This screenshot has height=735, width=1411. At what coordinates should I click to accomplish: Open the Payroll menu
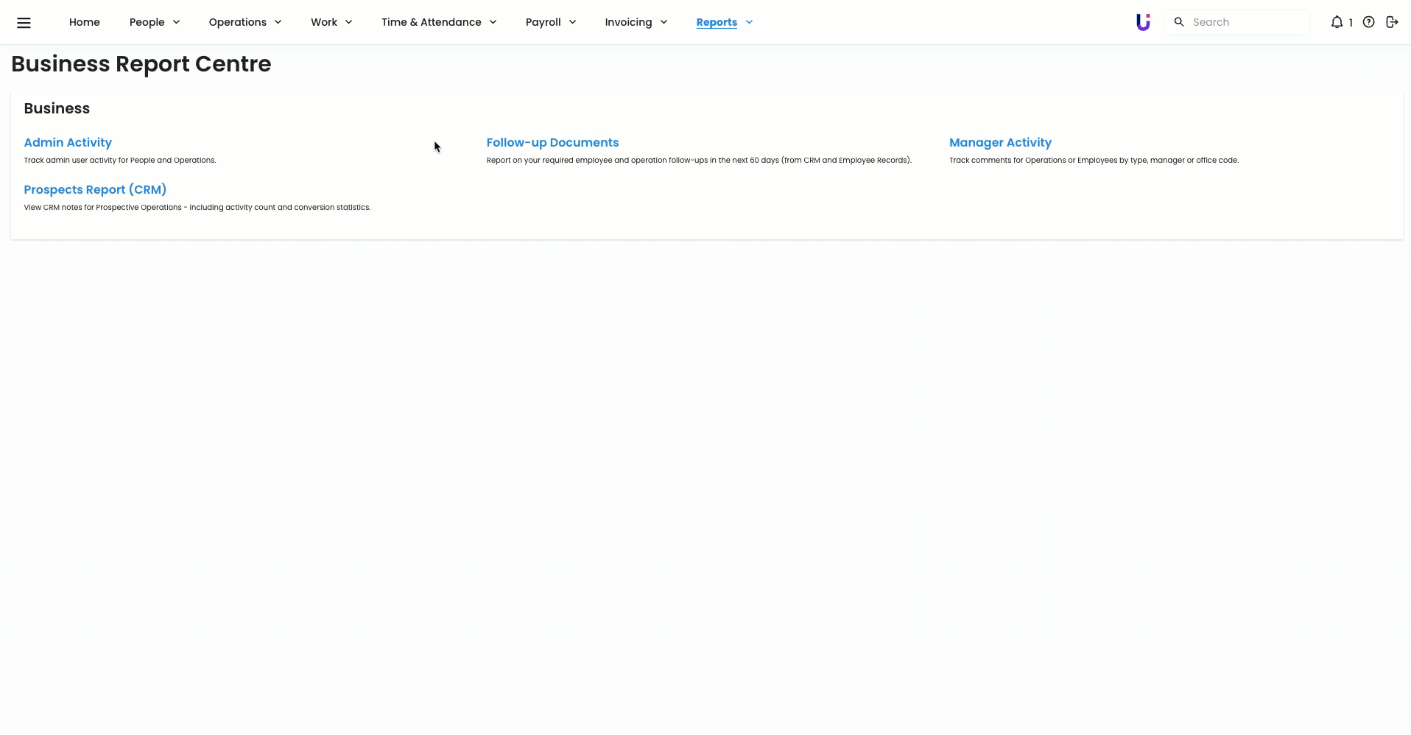tap(550, 22)
